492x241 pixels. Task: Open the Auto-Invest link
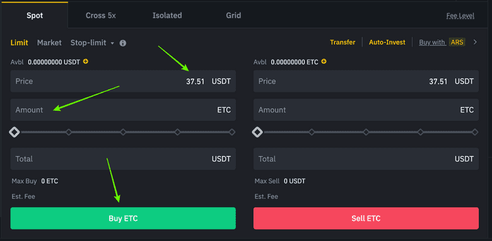[387, 42]
